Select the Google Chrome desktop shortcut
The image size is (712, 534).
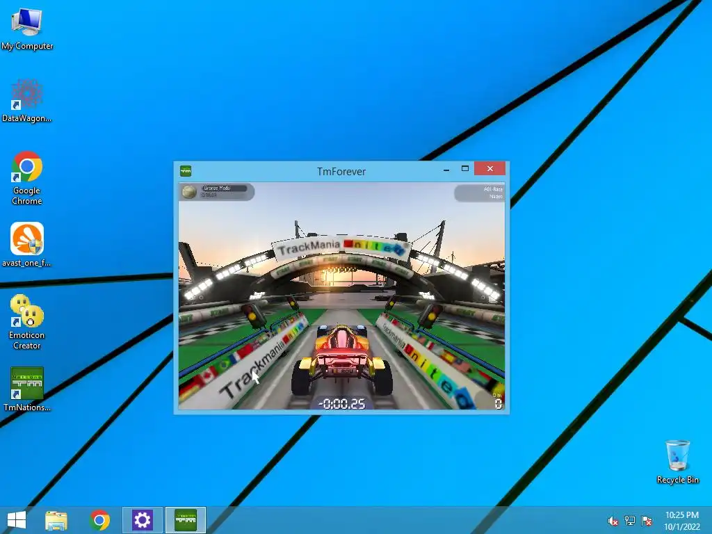coord(27,178)
